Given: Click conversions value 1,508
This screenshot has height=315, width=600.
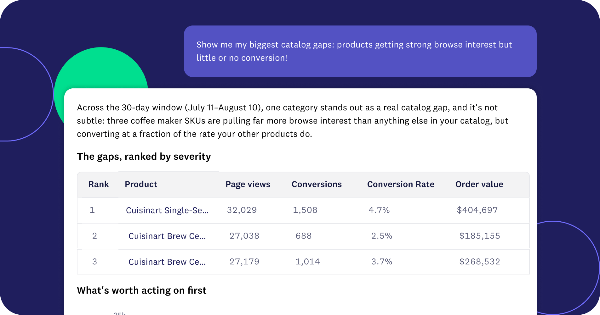Looking at the screenshot, I should point(305,210).
